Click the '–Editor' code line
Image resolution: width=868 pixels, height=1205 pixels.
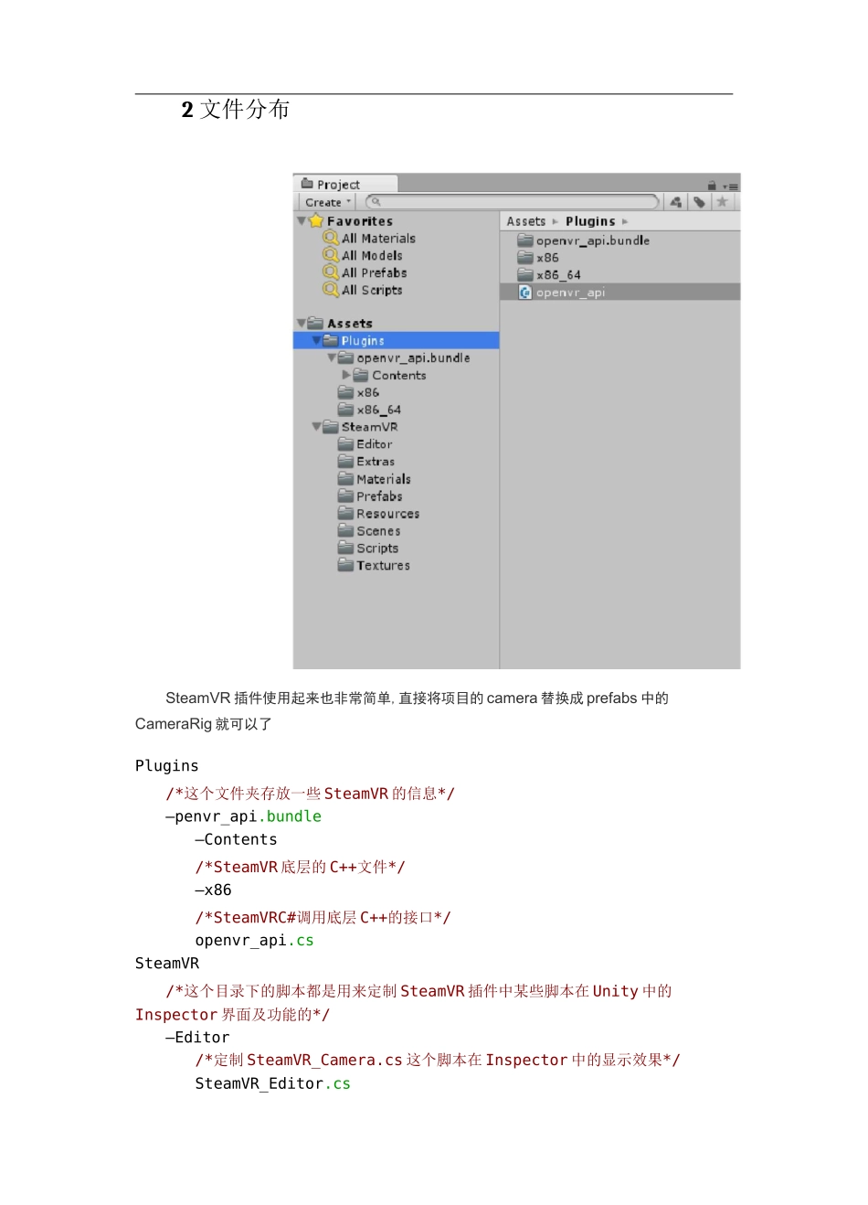point(197,1038)
